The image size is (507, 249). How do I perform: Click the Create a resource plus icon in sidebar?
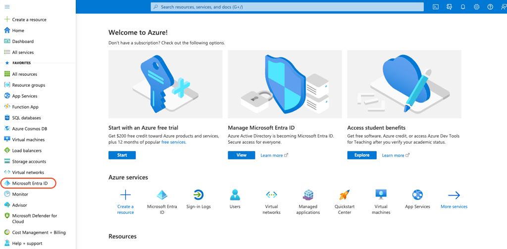point(7,19)
